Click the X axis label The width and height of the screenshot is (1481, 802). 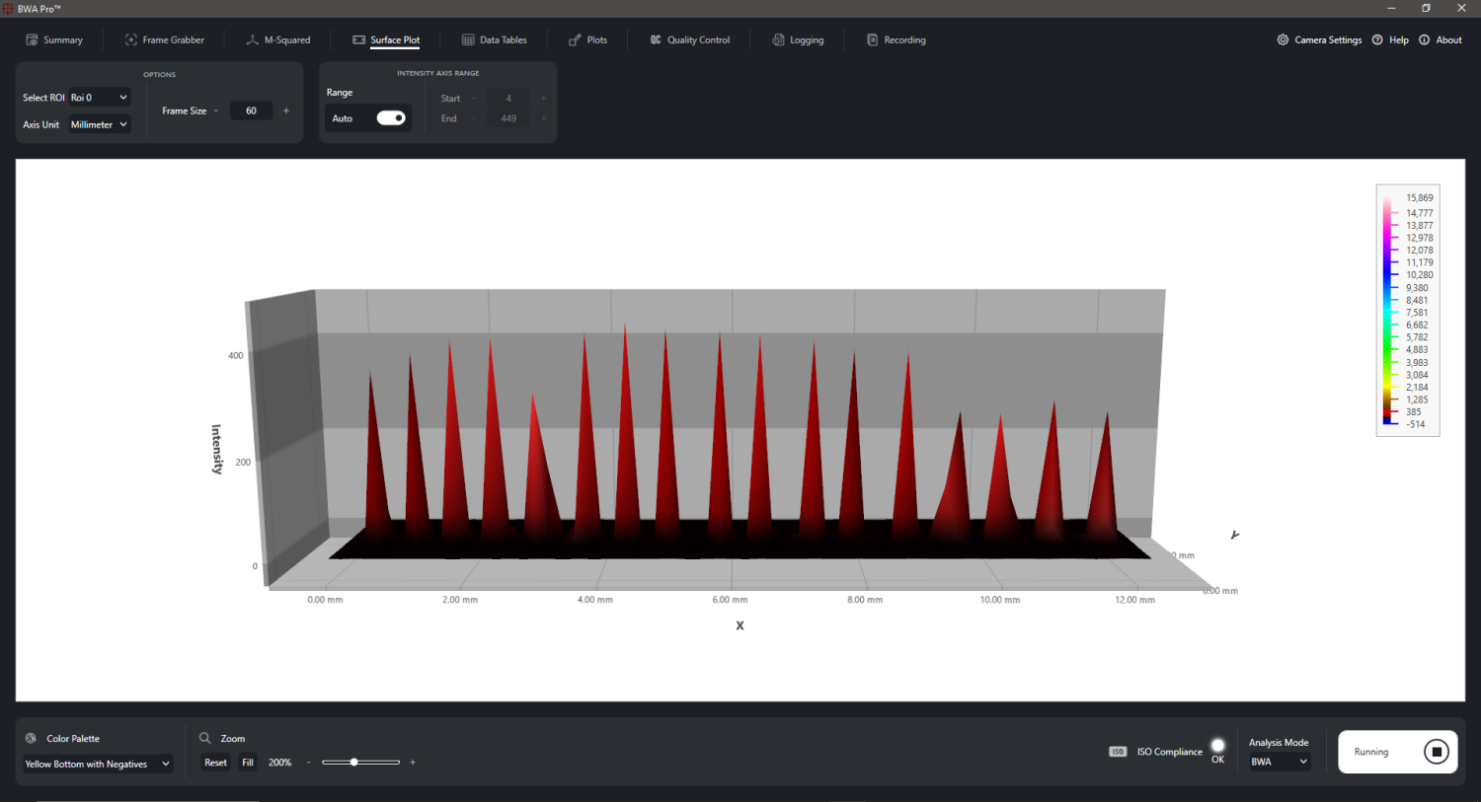coord(740,625)
